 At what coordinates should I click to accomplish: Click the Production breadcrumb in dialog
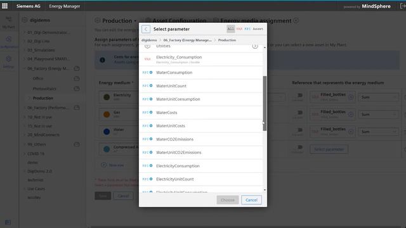pos(227,40)
